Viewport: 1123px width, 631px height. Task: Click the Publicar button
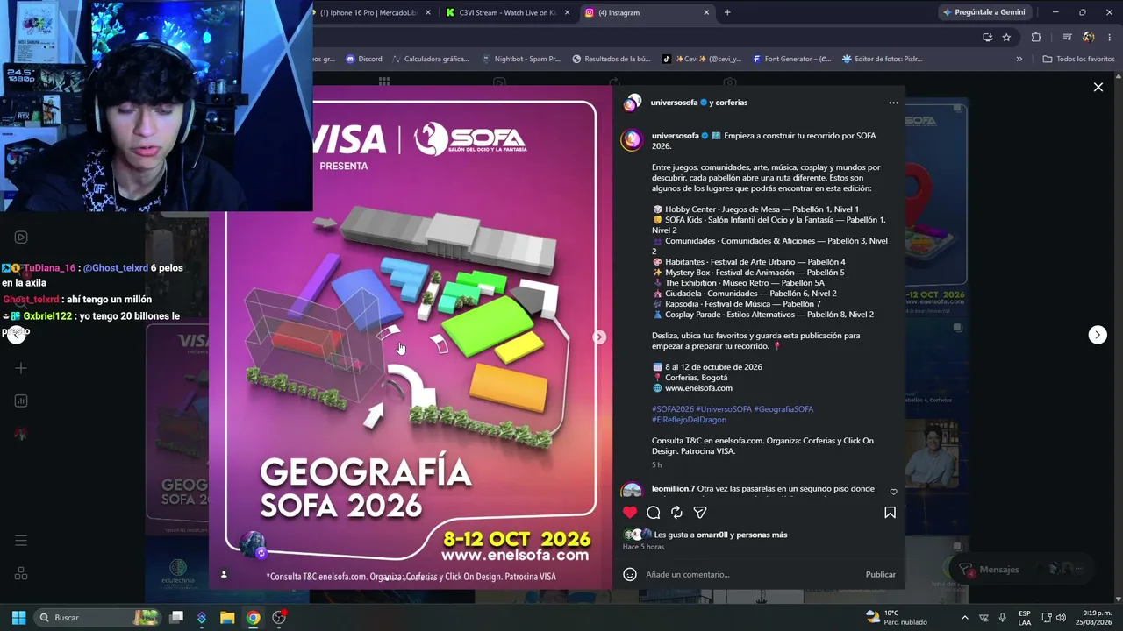pyautogui.click(x=880, y=574)
